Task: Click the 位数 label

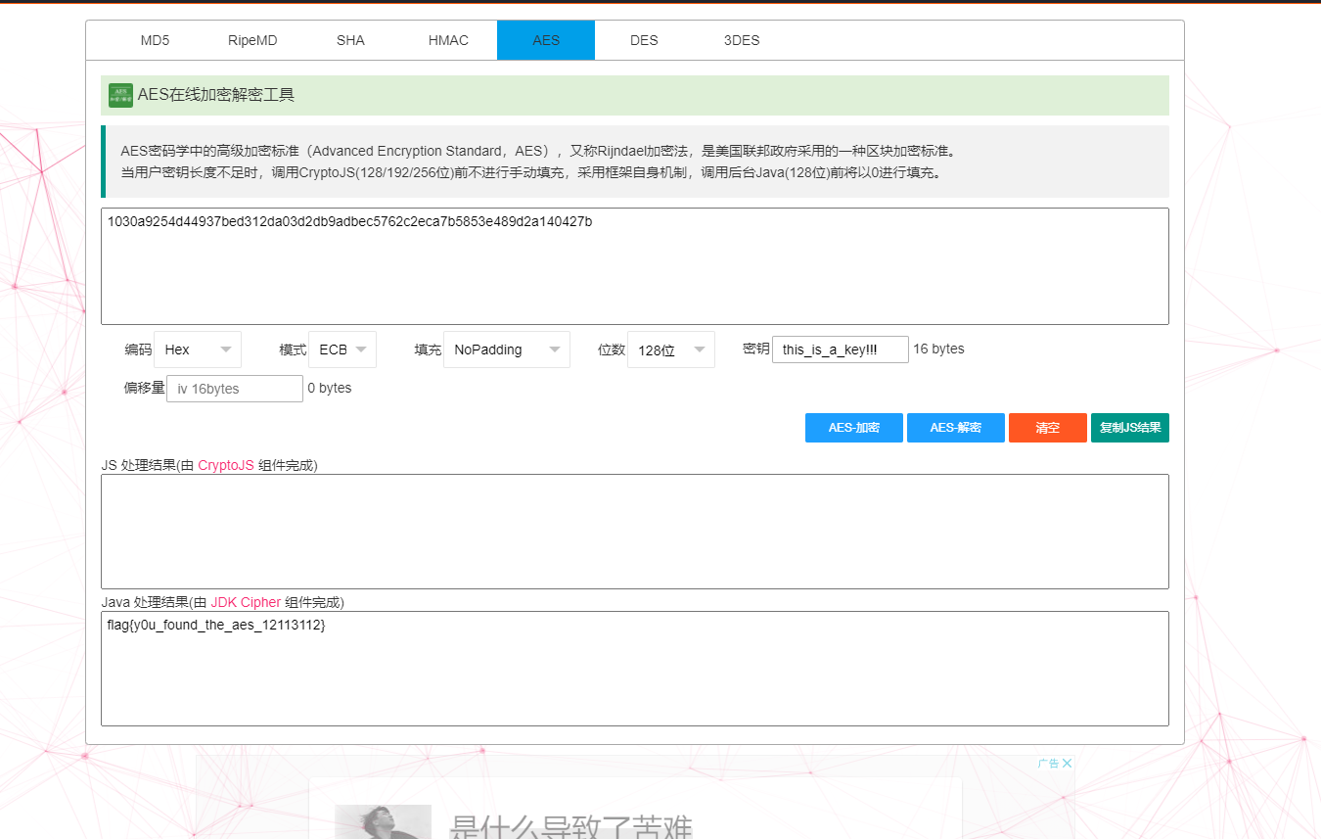Action: pyautogui.click(x=612, y=350)
